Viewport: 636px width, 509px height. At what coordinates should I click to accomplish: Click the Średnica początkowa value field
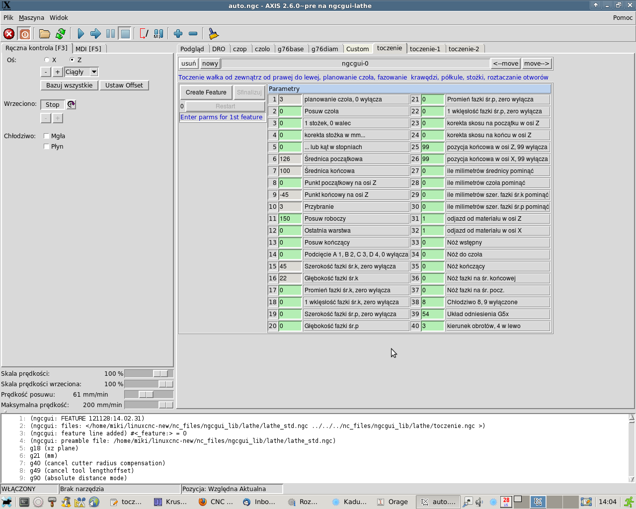pyautogui.click(x=290, y=159)
